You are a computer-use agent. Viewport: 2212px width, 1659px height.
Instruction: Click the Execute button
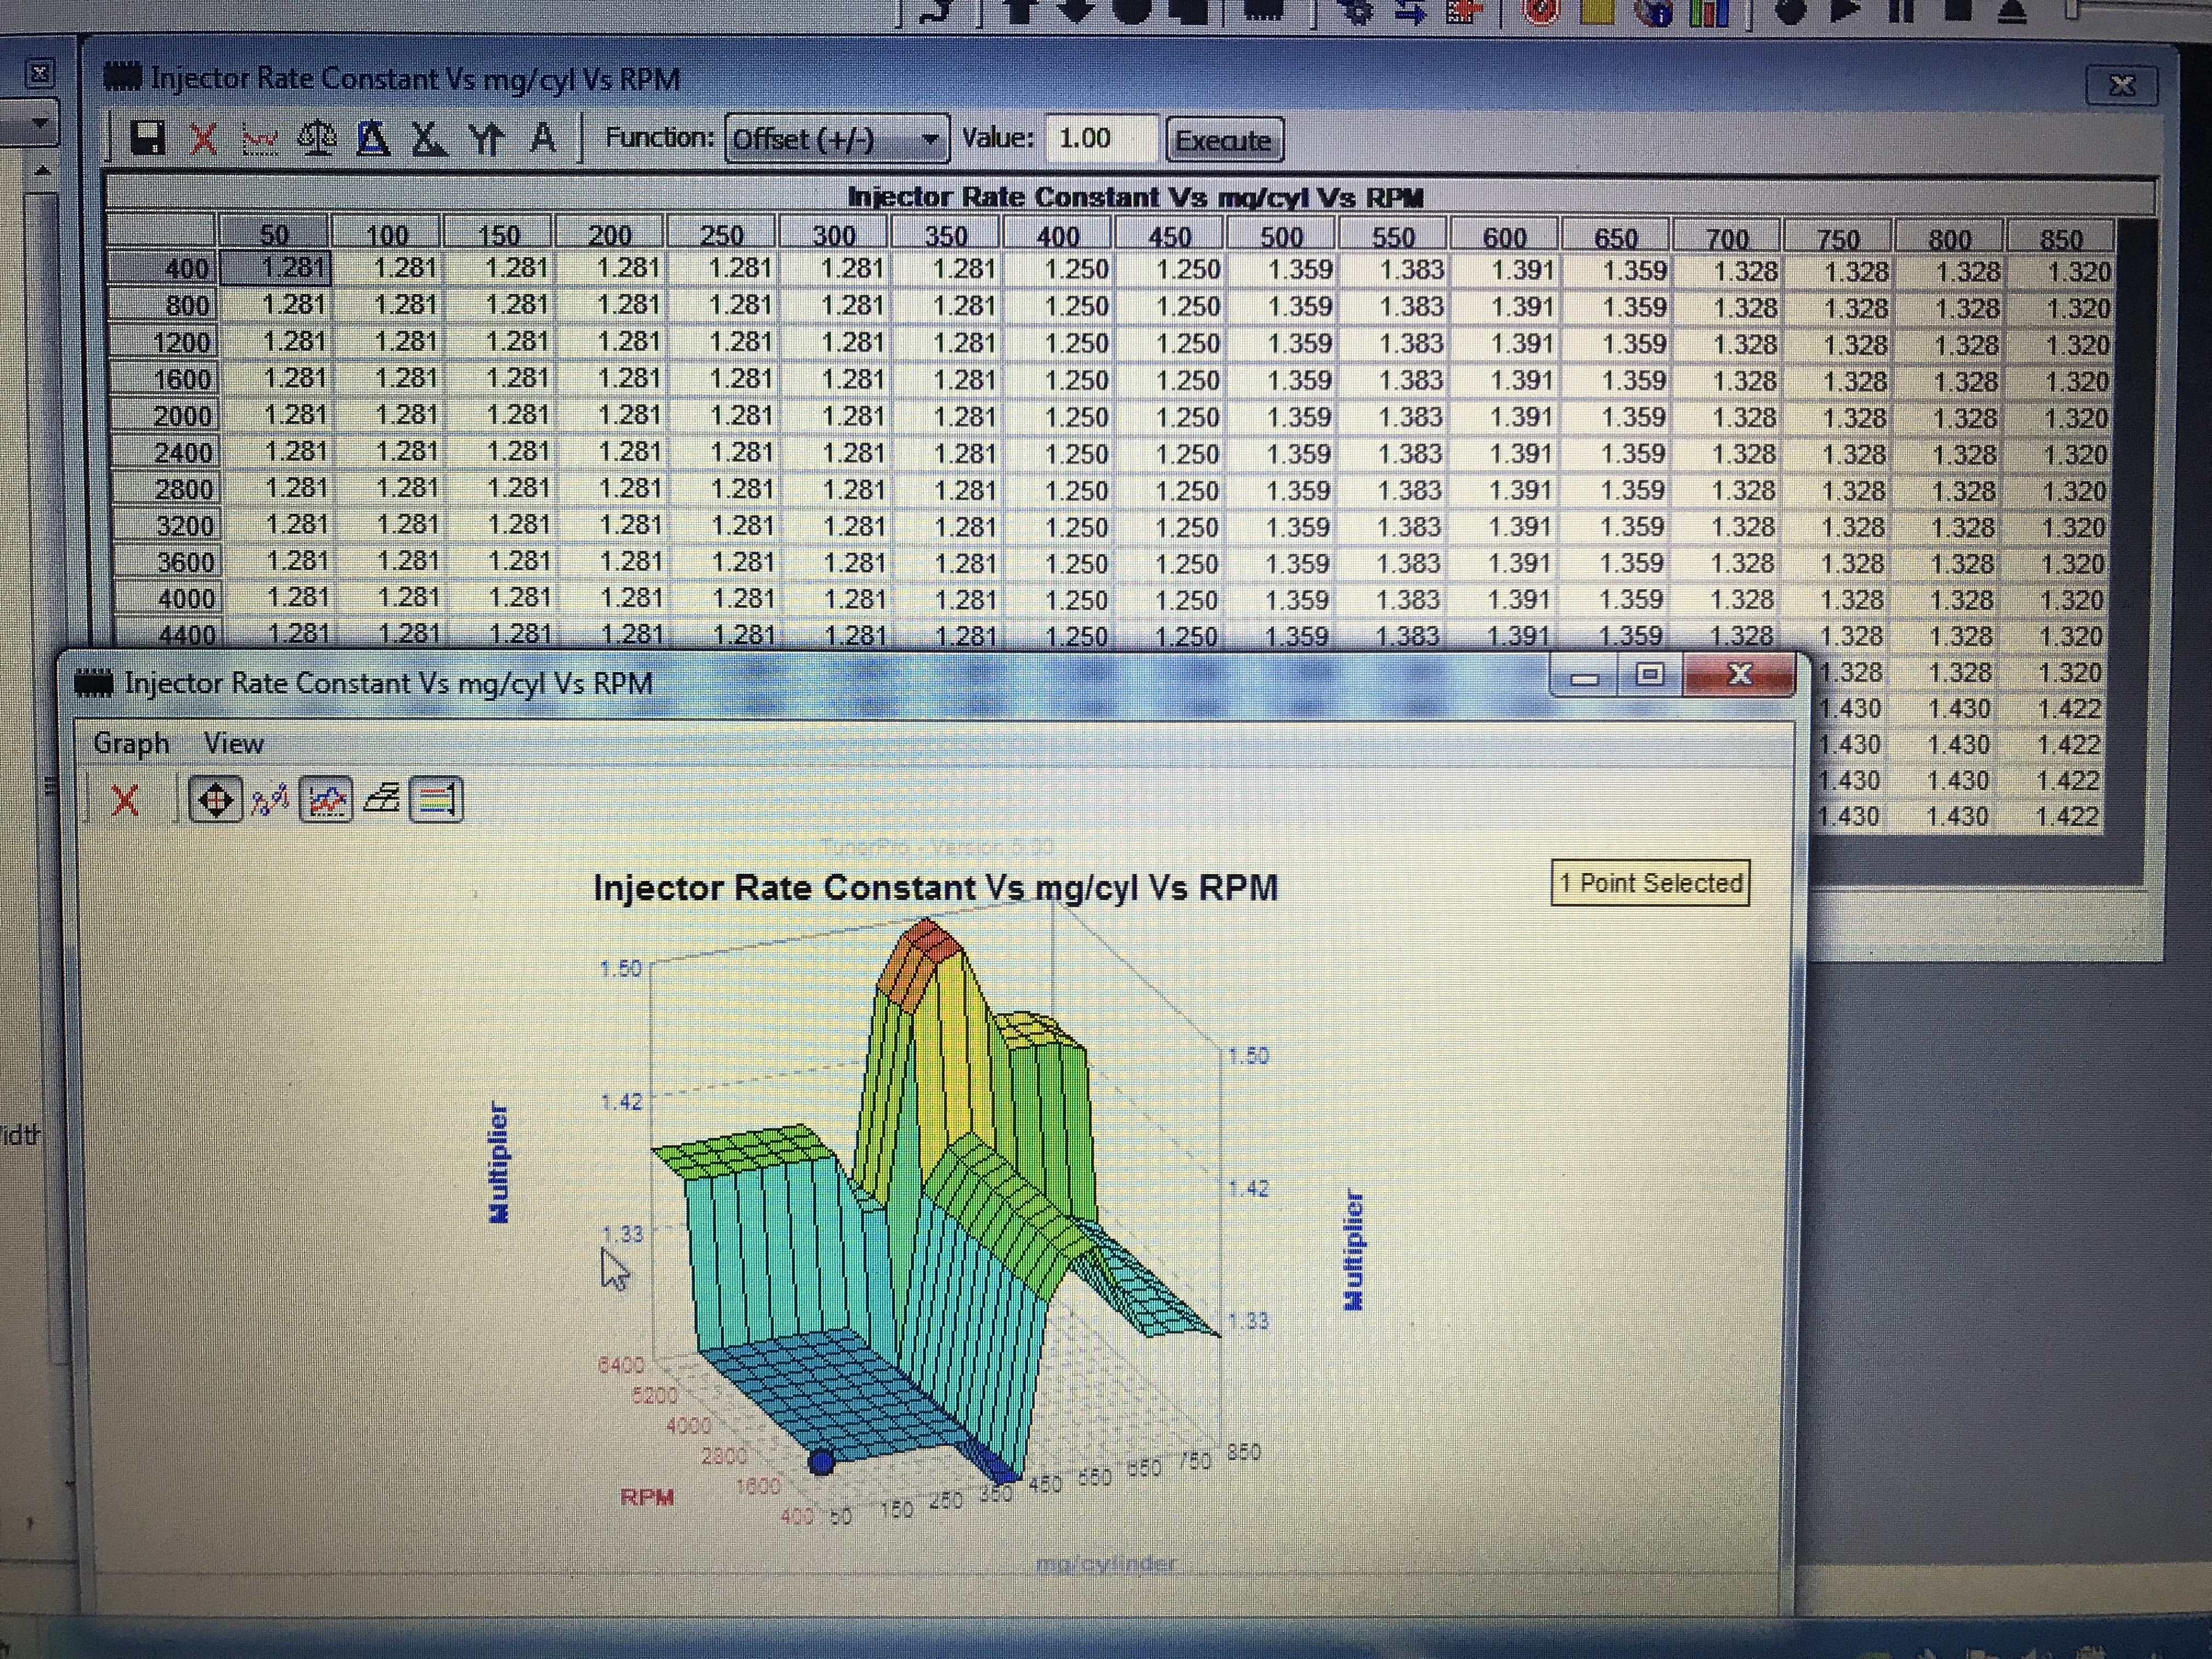[1223, 140]
